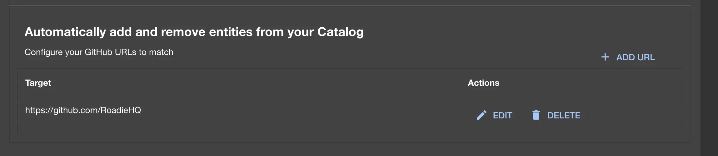
Task: Click the word 'Catalog' in the heading
Action: 340,32
